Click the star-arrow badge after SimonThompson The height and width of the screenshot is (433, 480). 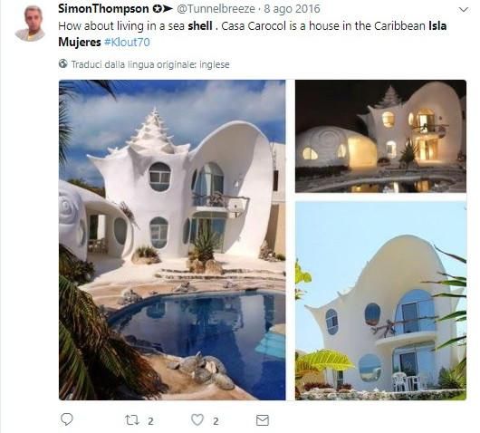coord(163,9)
